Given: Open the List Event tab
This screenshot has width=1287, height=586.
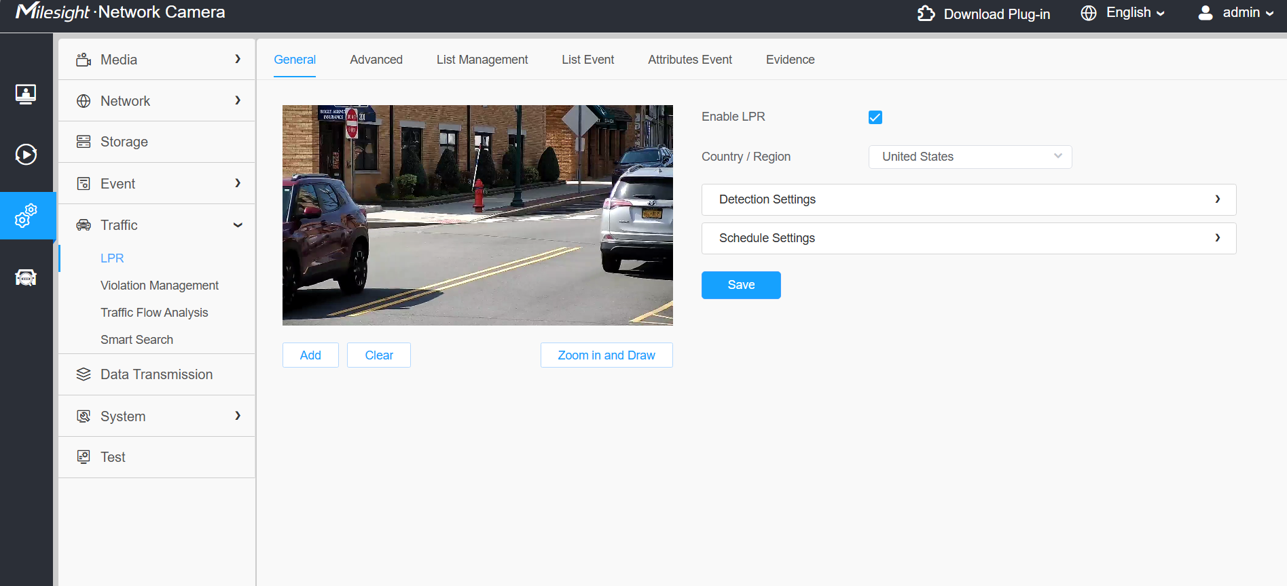Looking at the screenshot, I should [x=587, y=60].
